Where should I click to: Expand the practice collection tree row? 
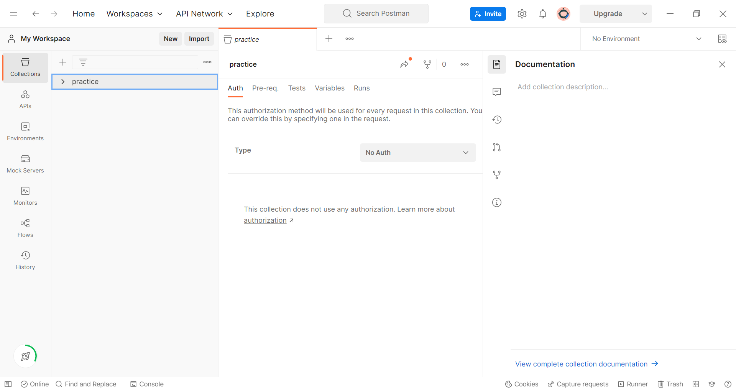pos(63,82)
